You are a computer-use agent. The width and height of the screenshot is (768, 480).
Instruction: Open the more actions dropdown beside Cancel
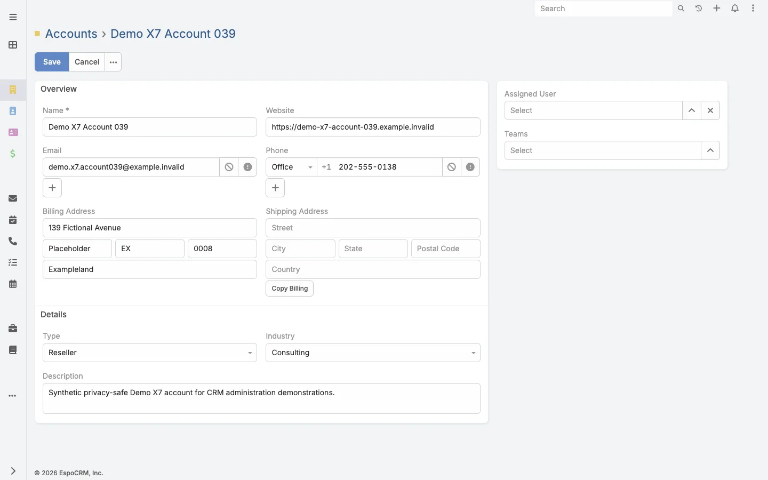point(113,62)
